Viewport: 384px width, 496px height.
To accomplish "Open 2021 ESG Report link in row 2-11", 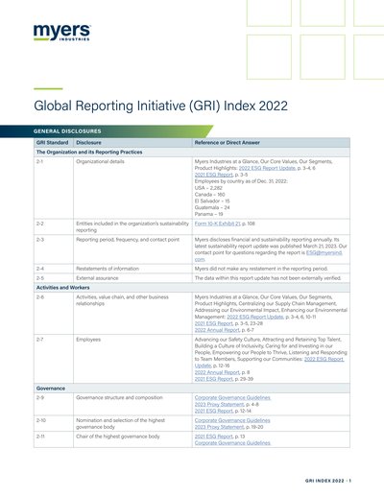I will click(x=213, y=437).
